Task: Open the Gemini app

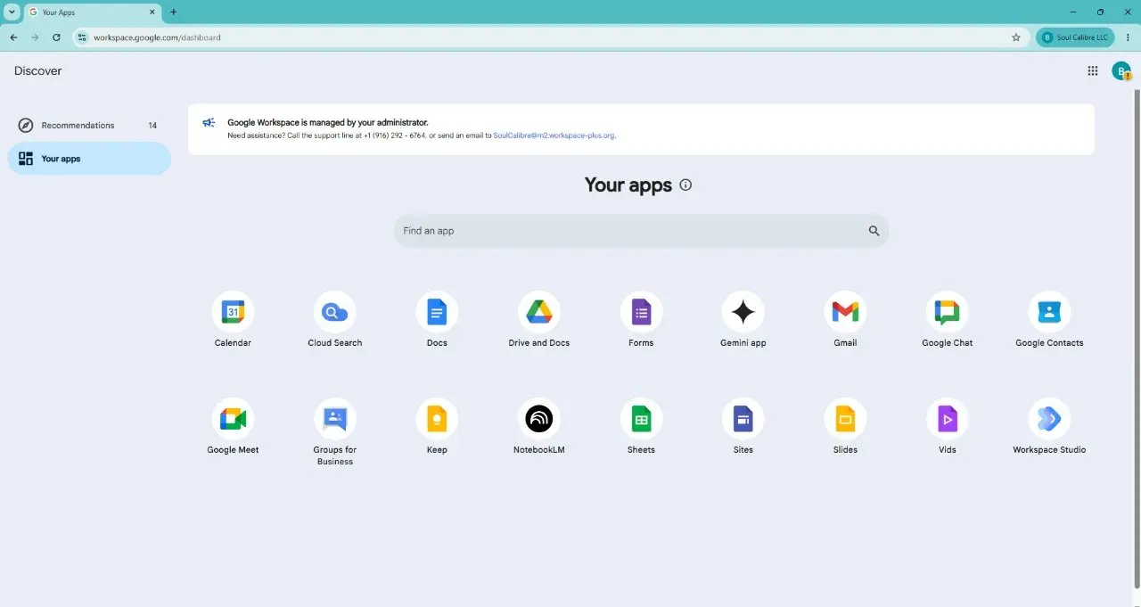Action: click(743, 320)
